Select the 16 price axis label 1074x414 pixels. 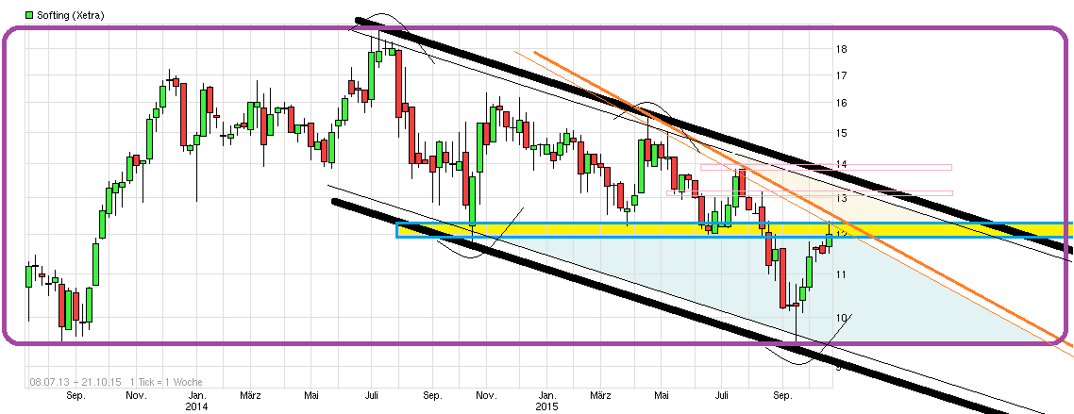tap(841, 104)
